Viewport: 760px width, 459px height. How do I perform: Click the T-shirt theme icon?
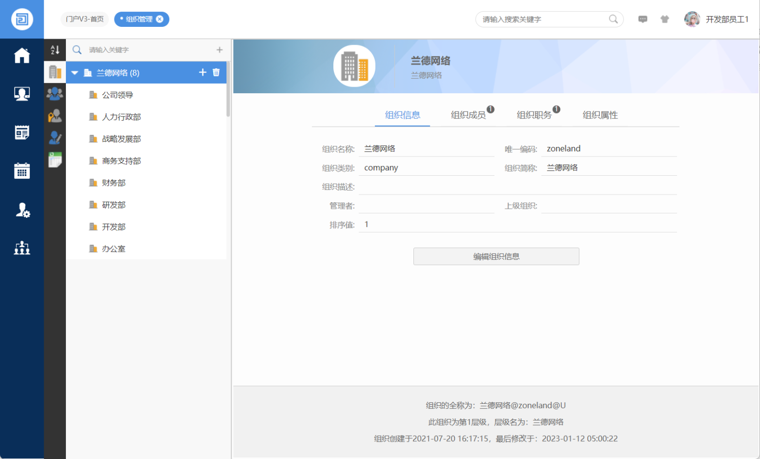point(665,19)
